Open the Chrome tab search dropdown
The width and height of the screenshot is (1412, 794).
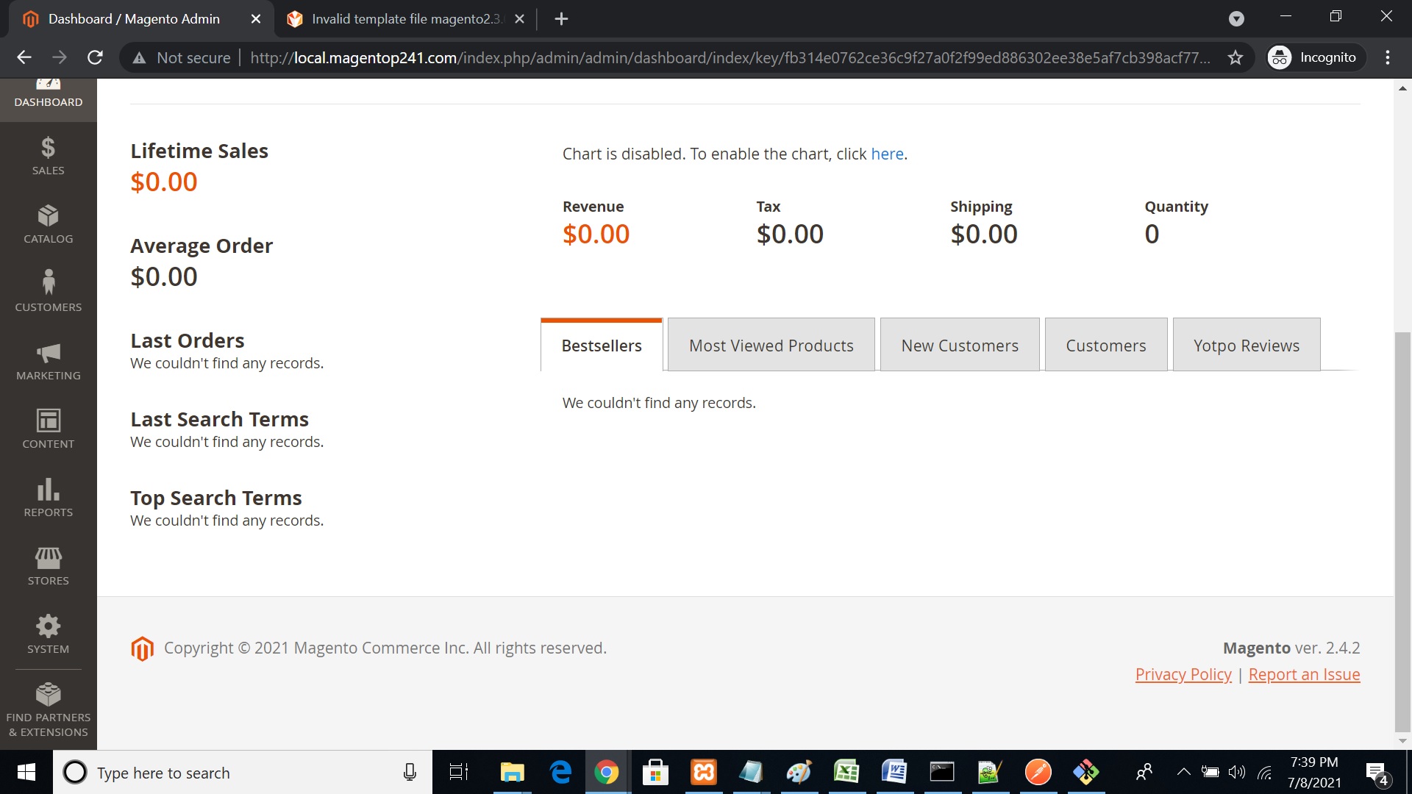pos(1237,18)
